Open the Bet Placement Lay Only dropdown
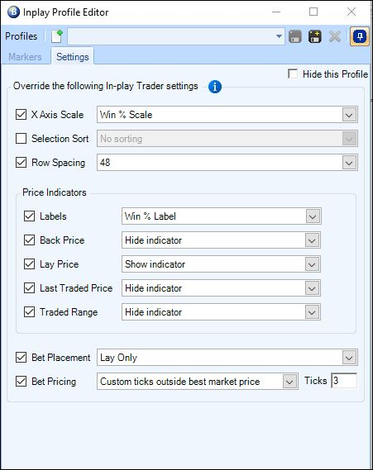The height and width of the screenshot is (470, 373). point(227,358)
